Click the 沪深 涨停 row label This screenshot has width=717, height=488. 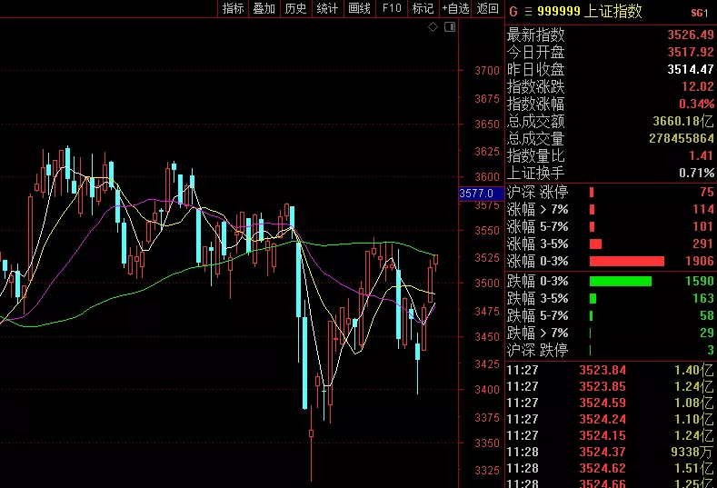coord(537,192)
